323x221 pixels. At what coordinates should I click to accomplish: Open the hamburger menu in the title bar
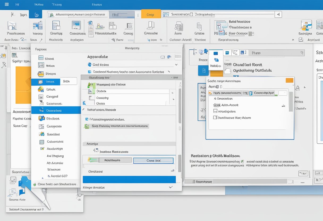coord(6,5)
